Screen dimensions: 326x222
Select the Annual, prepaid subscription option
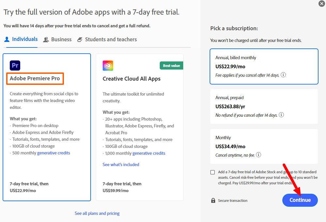point(264,107)
